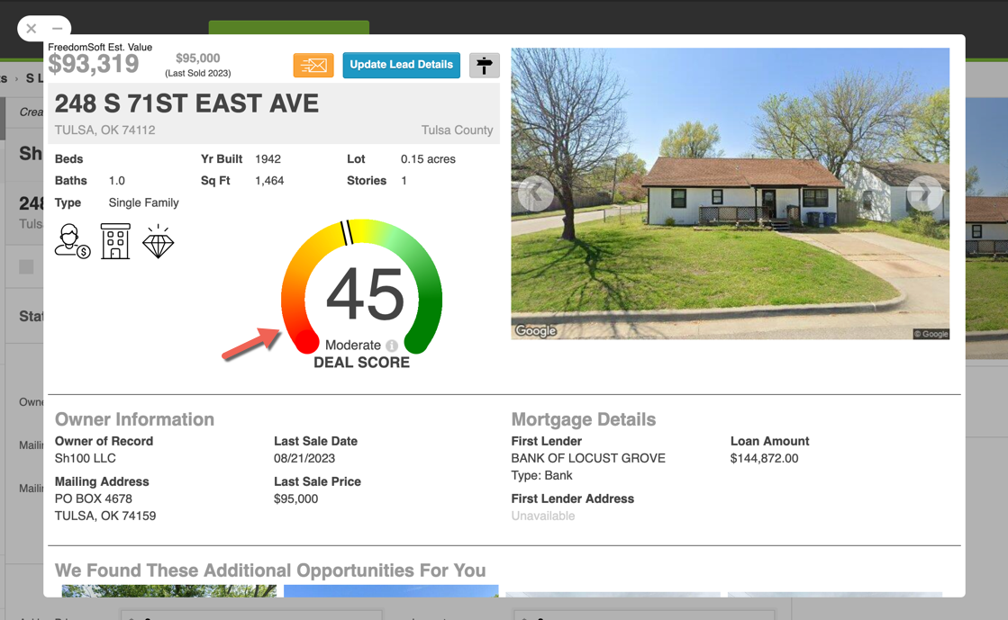Viewport: 1008px width, 620px height.
Task: Click the deal score gauge 45
Action: [x=362, y=287]
